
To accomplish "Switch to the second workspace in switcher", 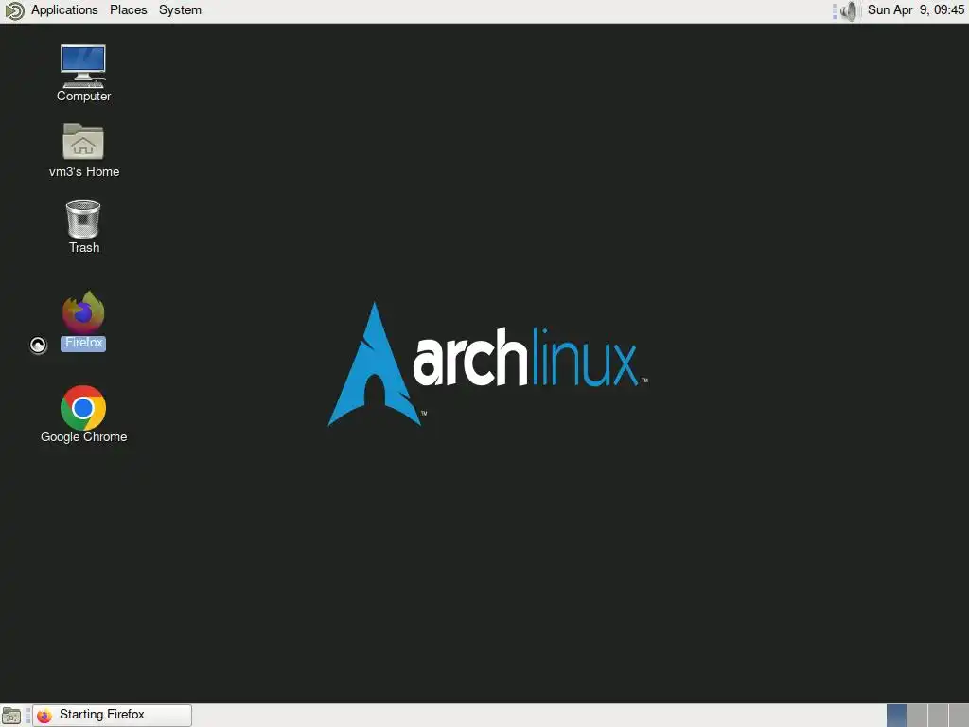I will [x=917, y=716].
